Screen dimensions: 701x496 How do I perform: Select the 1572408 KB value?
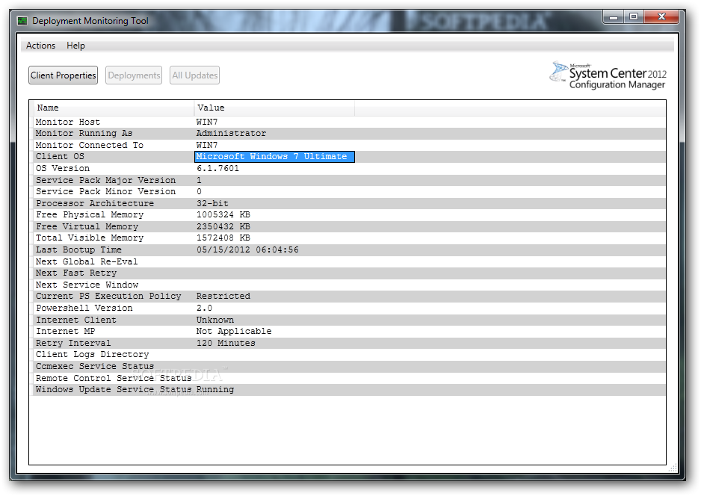click(223, 238)
